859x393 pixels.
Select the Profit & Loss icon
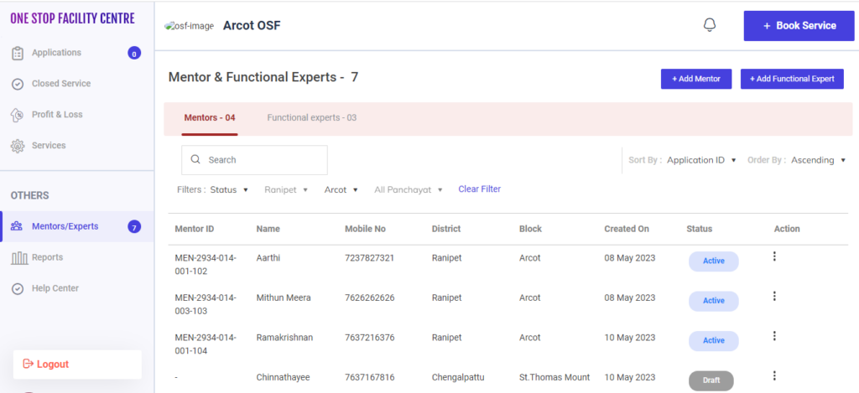[x=17, y=115]
